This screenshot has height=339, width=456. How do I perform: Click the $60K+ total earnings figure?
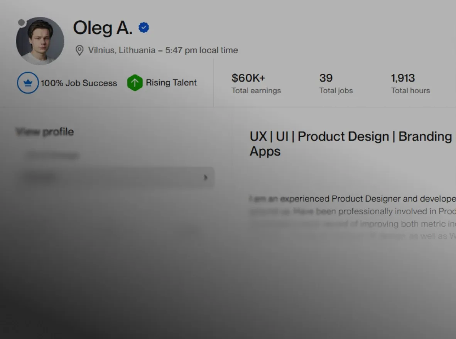tap(248, 78)
